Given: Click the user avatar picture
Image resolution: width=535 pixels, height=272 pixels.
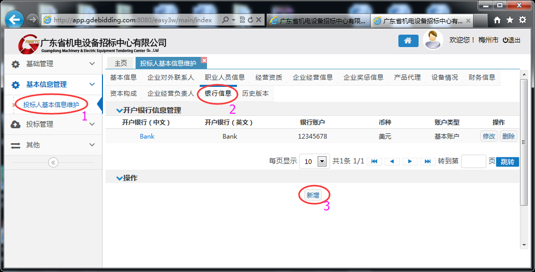Looking at the screenshot, I should pos(433,39).
